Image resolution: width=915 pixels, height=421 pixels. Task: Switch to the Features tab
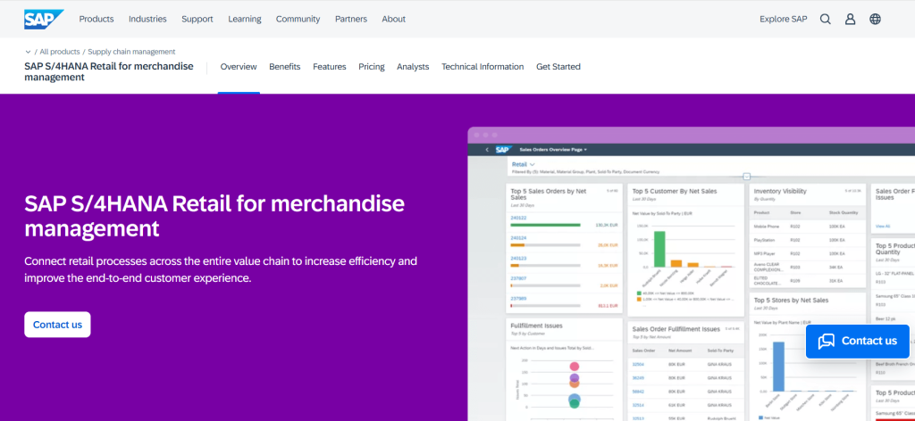(330, 67)
